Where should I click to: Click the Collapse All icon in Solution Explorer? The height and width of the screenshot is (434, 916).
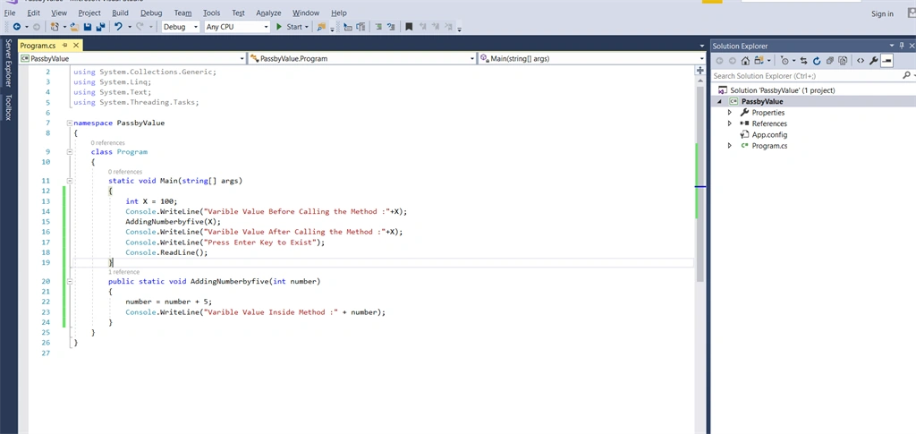tap(829, 60)
